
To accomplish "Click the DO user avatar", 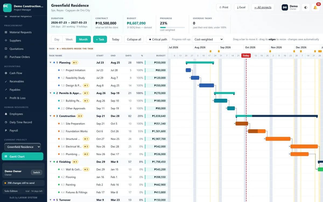I will [x=285, y=8].
